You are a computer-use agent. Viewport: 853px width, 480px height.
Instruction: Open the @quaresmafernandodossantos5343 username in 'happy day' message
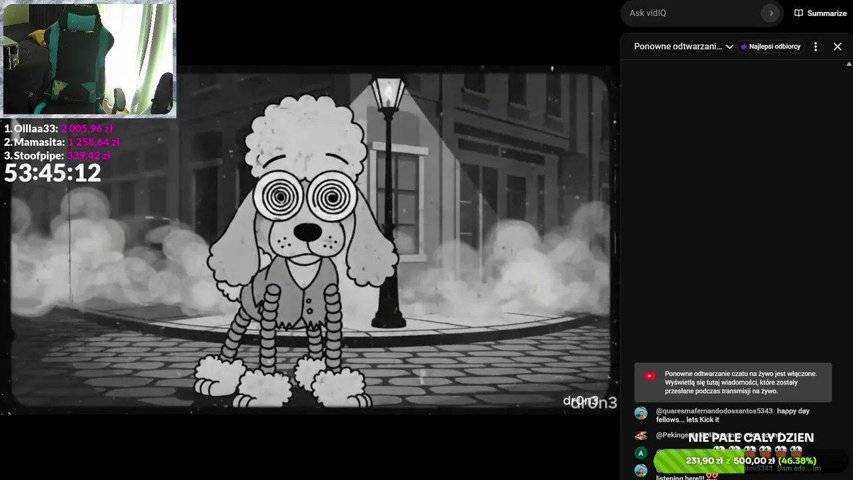tap(714, 411)
